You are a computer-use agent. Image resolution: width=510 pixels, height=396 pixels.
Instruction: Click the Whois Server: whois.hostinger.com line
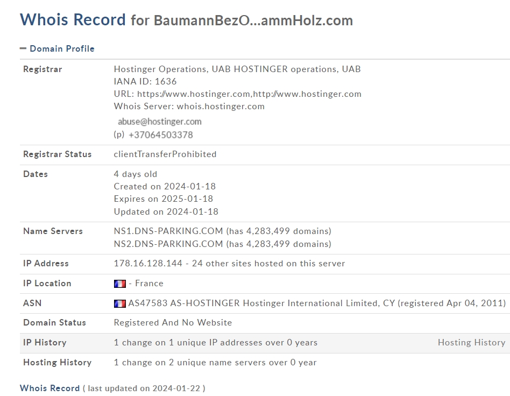click(189, 107)
